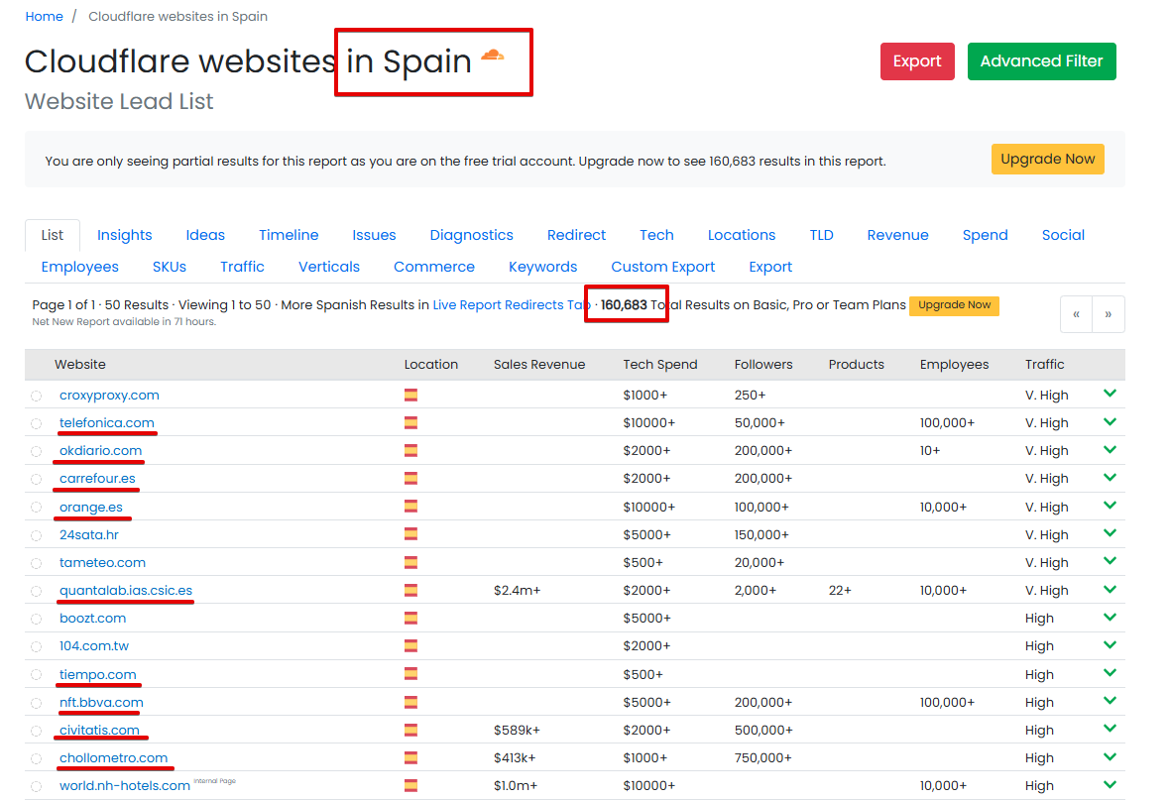Select the orange.es row radio button
This screenshot has height=800, width=1170.
tap(37, 507)
